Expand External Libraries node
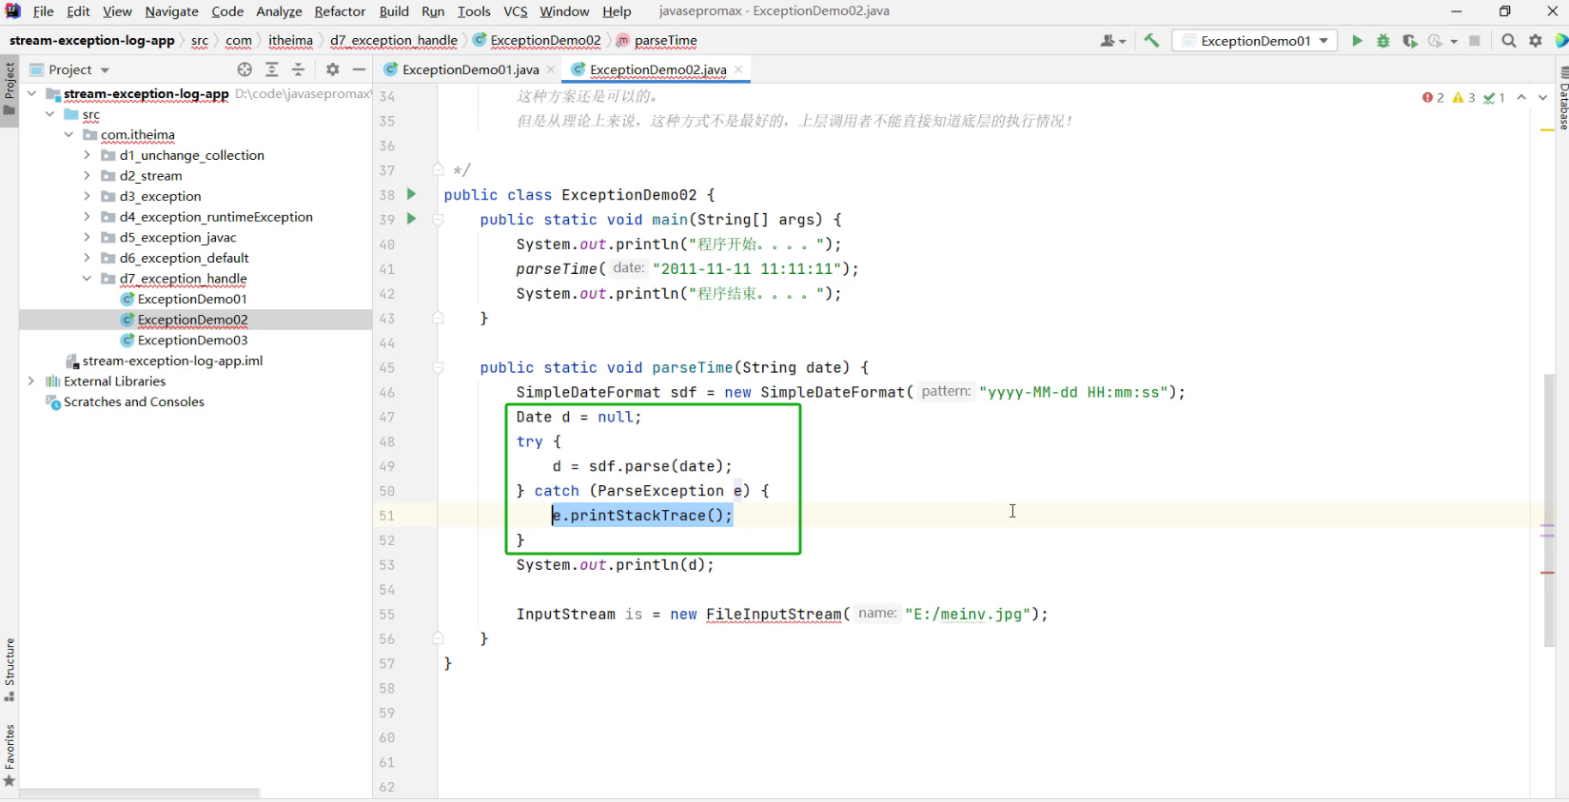 click(31, 381)
